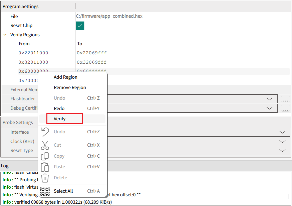The image size is (292, 206).
Task: Click the Select All icon
Action: pyautogui.click(x=45, y=191)
